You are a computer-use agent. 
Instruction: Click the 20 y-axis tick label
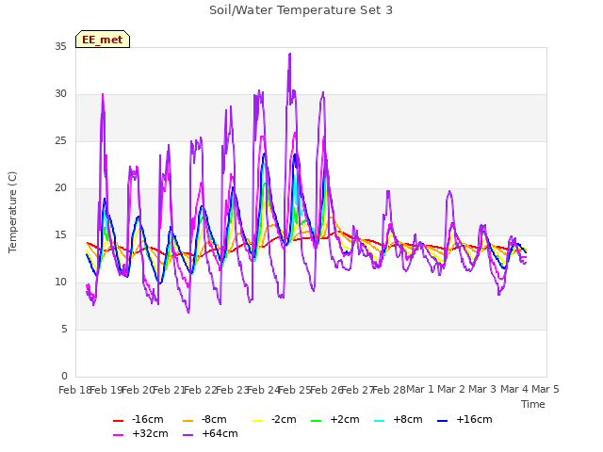point(60,188)
